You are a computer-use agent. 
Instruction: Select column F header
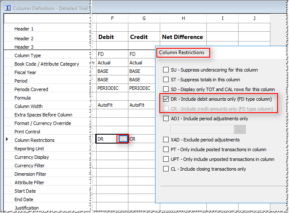[x=112, y=18]
